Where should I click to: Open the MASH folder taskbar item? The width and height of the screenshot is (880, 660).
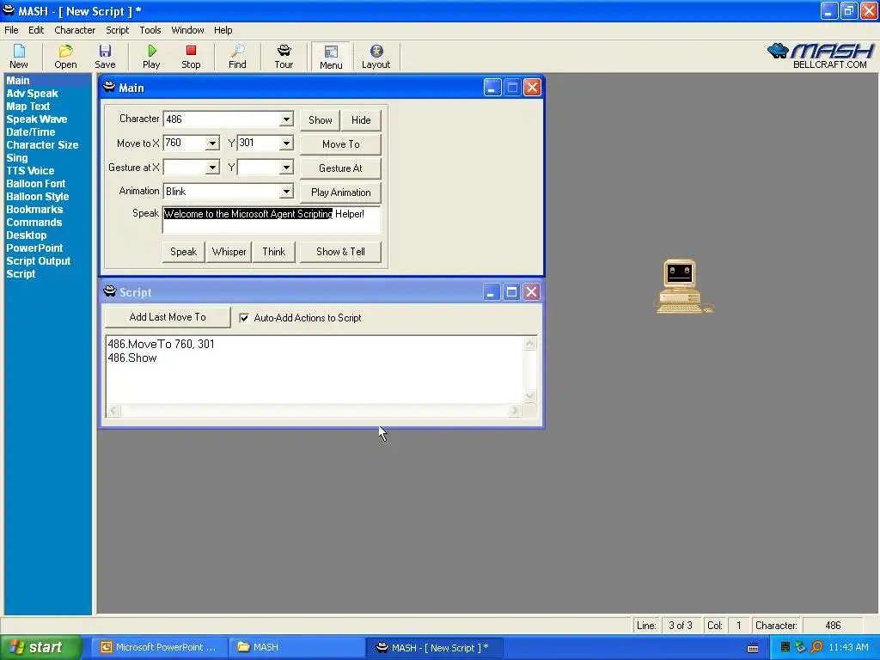(x=296, y=647)
